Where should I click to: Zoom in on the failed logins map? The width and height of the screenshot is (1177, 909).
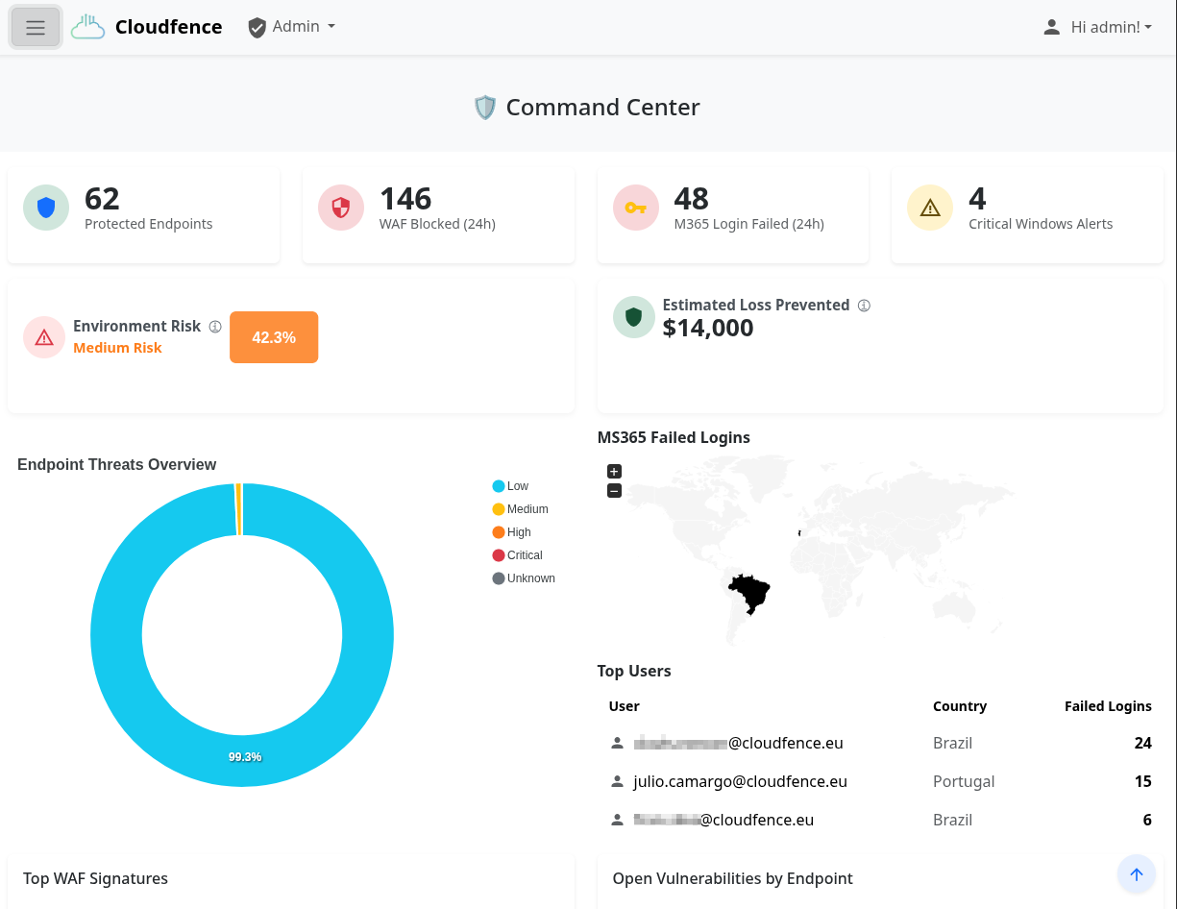615,471
